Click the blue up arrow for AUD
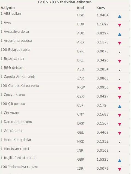This screenshot has width=131, height=174. click(120, 34)
